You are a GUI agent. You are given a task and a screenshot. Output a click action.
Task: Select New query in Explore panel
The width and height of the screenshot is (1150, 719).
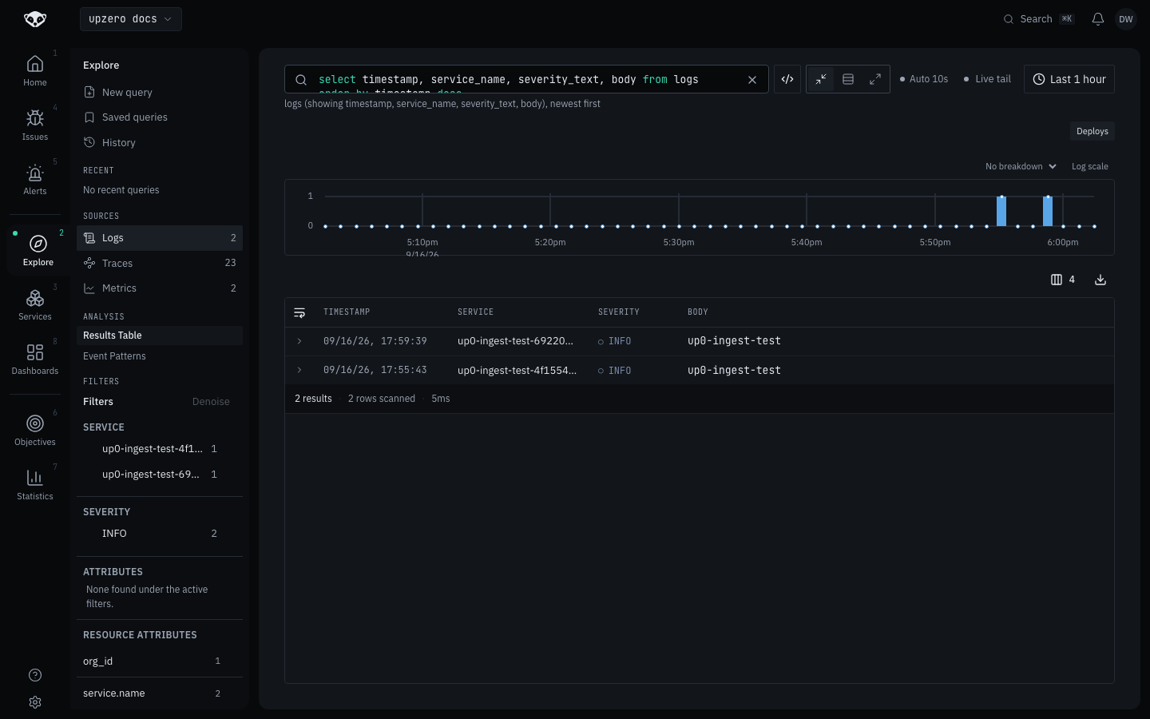160,92
